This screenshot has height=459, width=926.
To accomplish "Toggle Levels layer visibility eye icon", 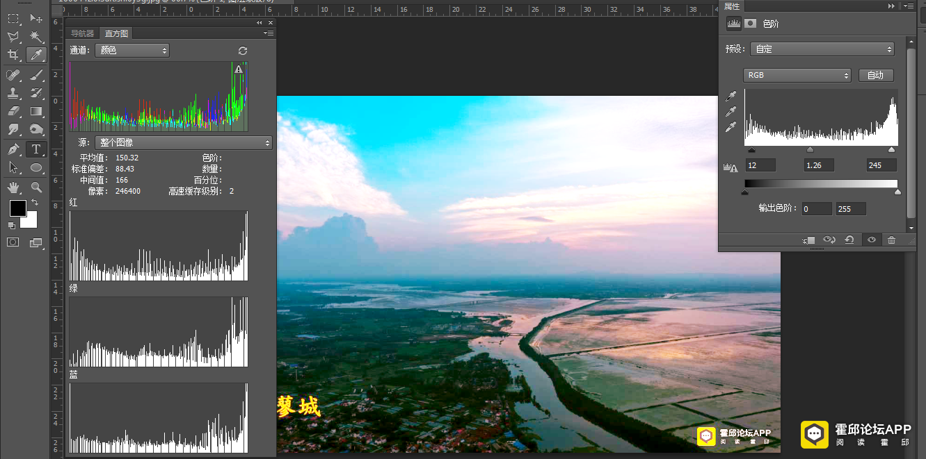I will click(x=871, y=240).
